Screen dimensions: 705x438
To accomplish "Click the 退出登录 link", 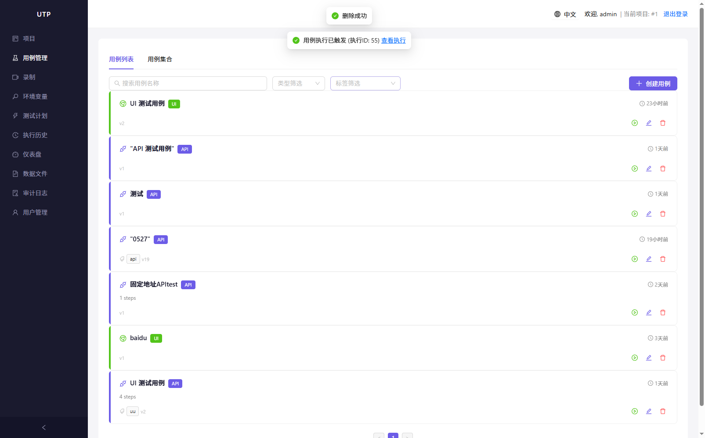I will pyautogui.click(x=676, y=14).
